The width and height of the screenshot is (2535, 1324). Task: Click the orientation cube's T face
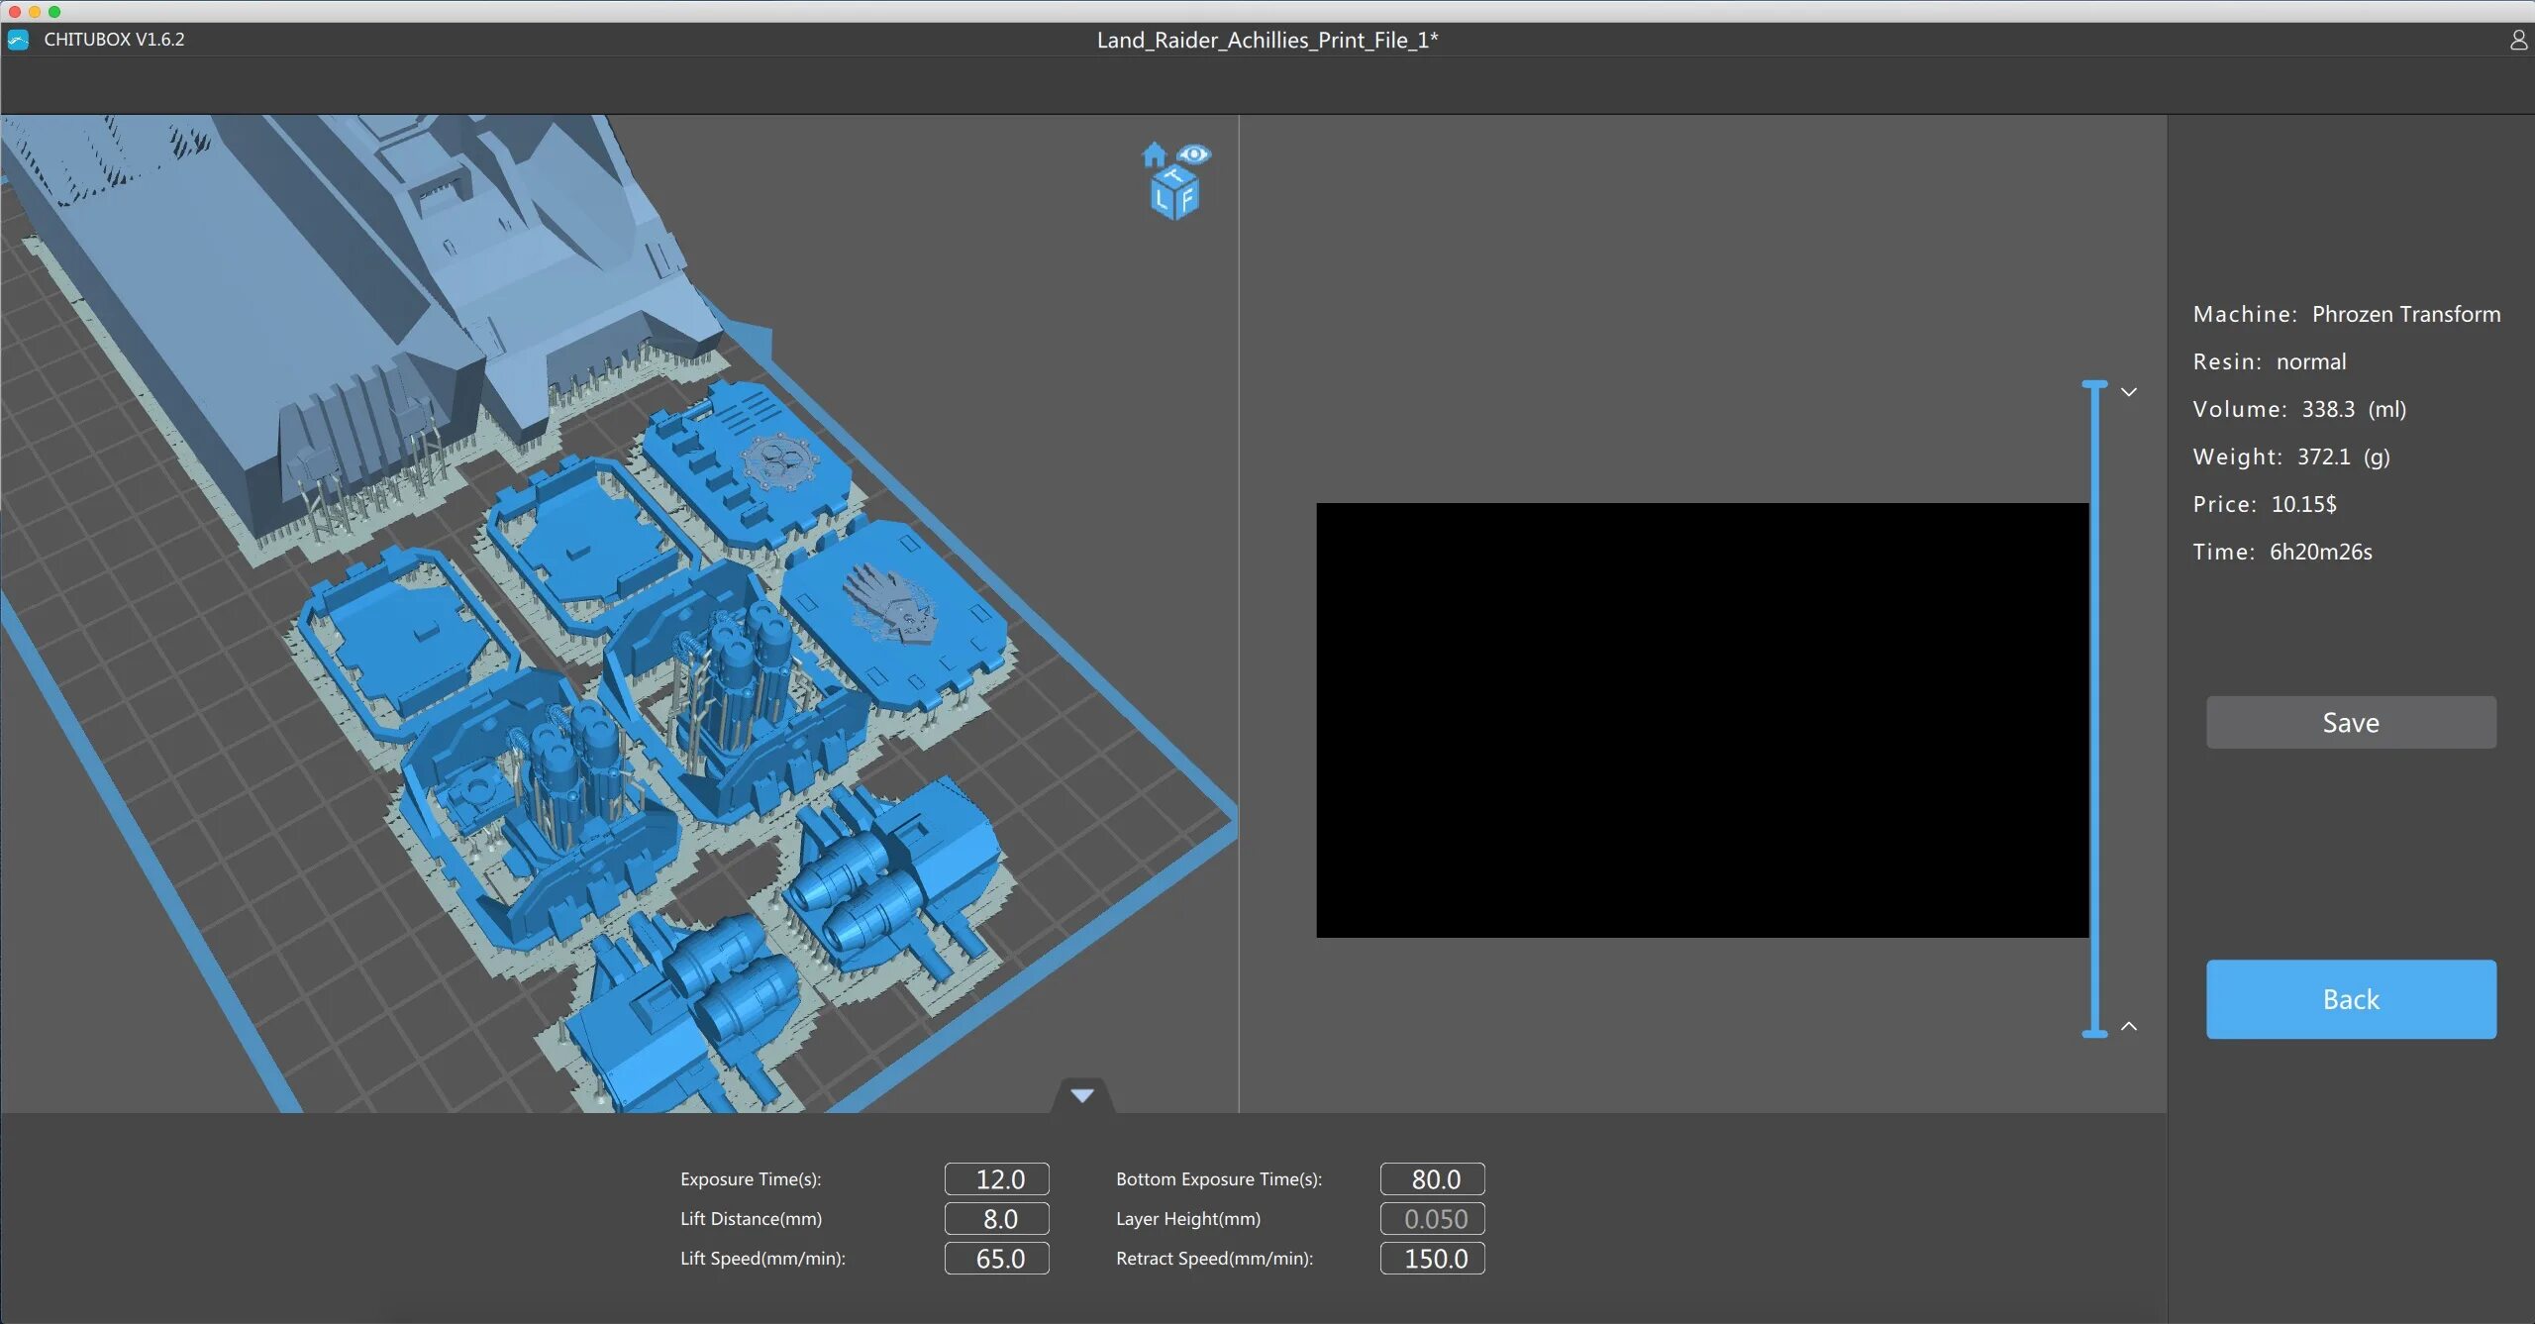click(1174, 175)
